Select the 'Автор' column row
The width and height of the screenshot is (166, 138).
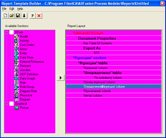click(114, 95)
